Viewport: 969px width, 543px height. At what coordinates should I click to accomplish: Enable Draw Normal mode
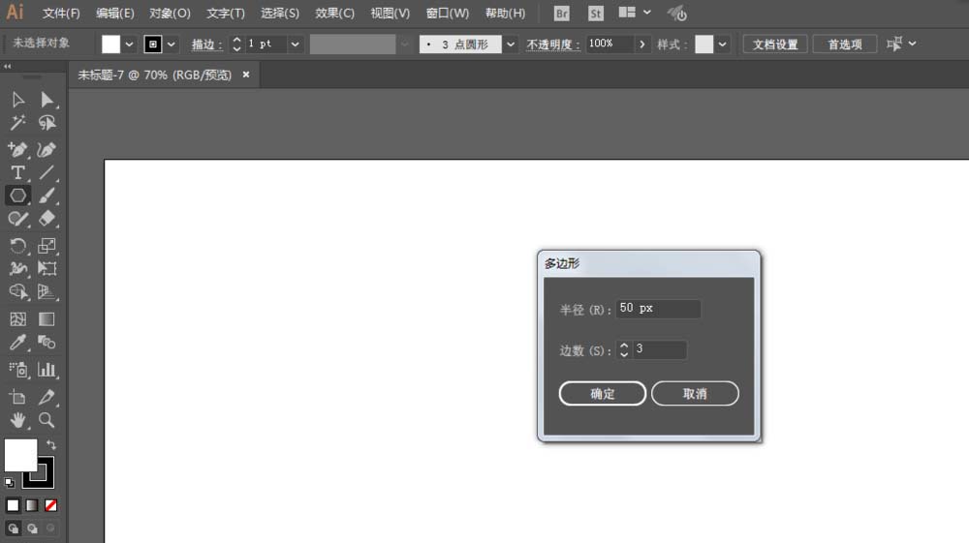click(13, 528)
